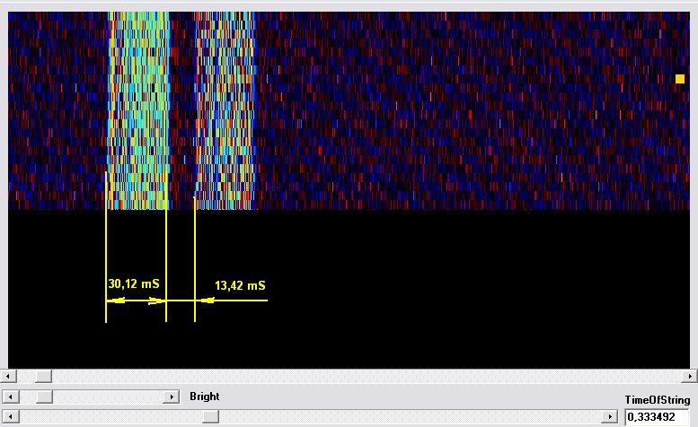
Task: Click the Bright slider thumb
Action: (45, 396)
